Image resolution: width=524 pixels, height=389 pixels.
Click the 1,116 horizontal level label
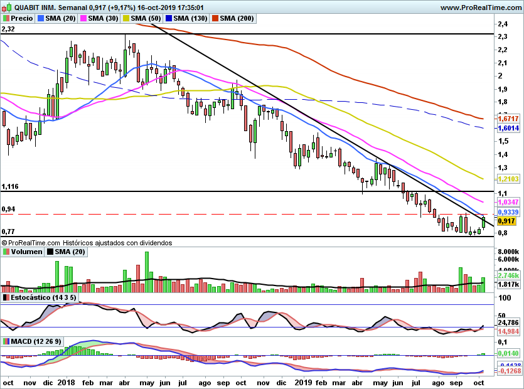(x=10, y=186)
